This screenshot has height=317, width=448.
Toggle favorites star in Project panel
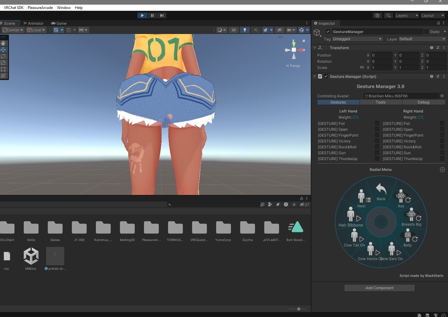click(294, 205)
